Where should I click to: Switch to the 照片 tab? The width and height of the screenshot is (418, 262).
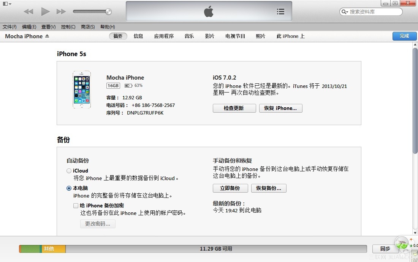pyautogui.click(x=260, y=36)
